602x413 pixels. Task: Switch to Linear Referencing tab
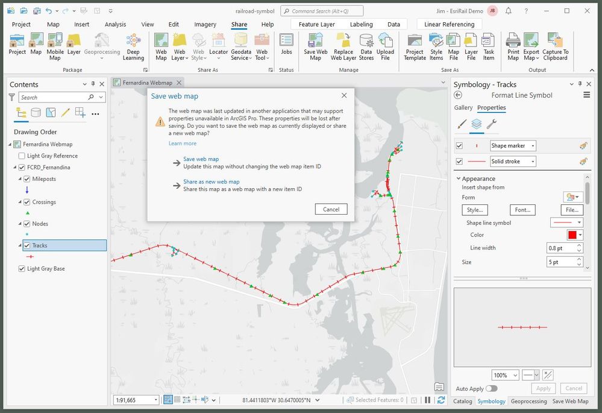[449, 24]
